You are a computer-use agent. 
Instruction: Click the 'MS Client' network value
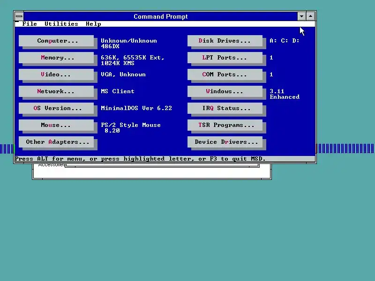coord(118,91)
